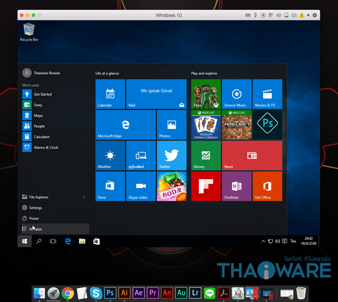This screenshot has height=302, width=338.
Task: Open Task View on taskbar
Action: [53, 241]
